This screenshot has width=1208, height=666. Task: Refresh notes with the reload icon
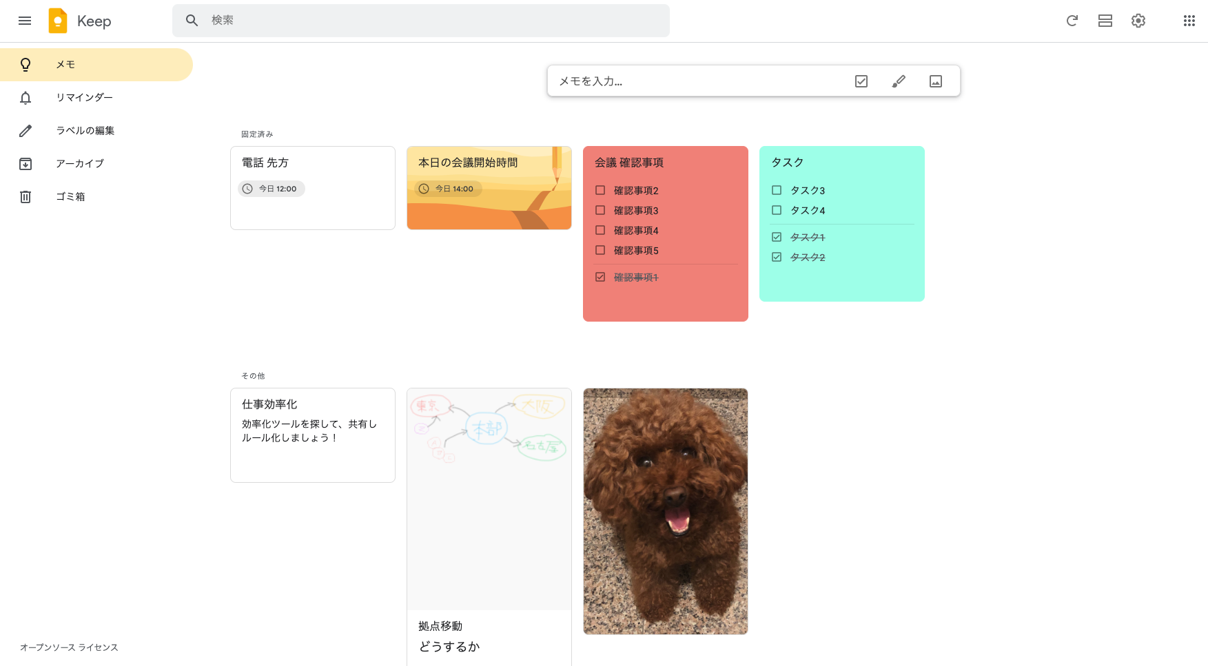point(1072,21)
